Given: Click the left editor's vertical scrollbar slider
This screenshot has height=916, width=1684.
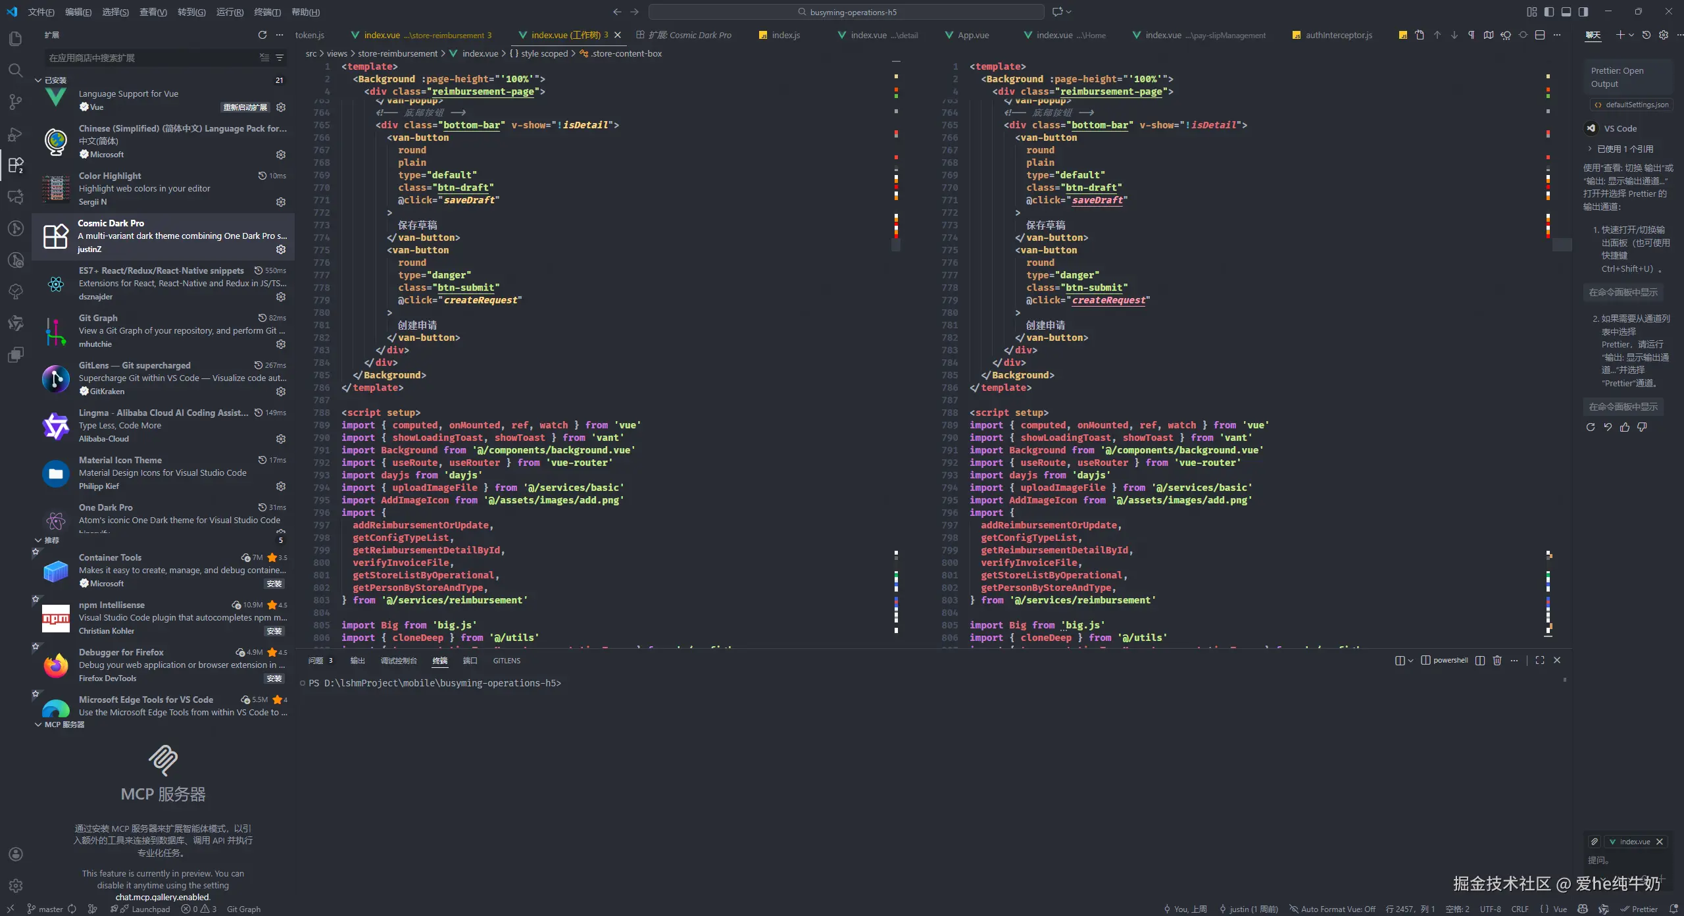Looking at the screenshot, I should [896, 245].
